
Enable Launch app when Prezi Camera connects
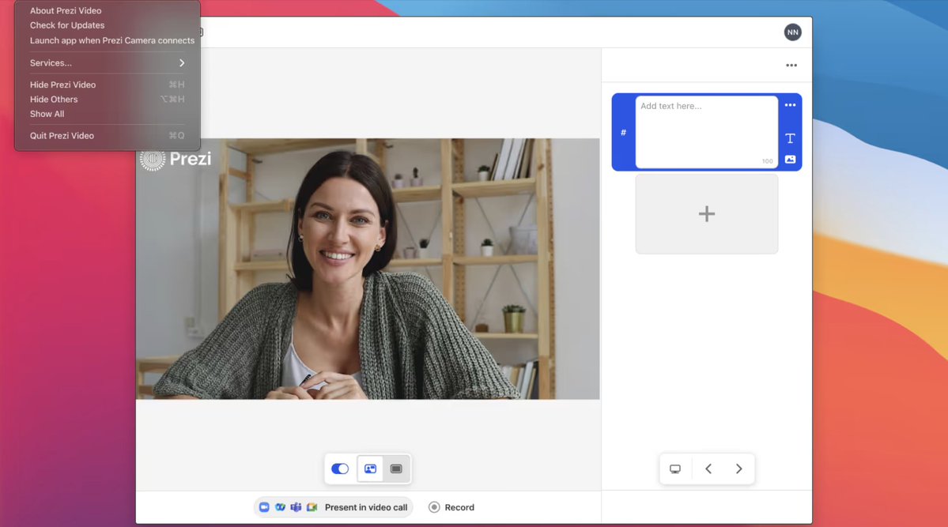pyautogui.click(x=111, y=40)
